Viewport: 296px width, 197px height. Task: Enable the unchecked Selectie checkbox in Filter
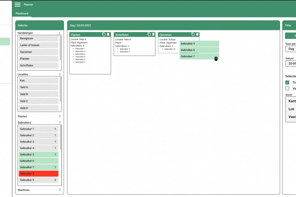click(x=287, y=88)
